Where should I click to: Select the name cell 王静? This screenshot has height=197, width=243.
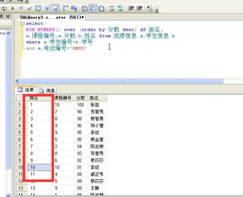pyautogui.click(x=97, y=188)
